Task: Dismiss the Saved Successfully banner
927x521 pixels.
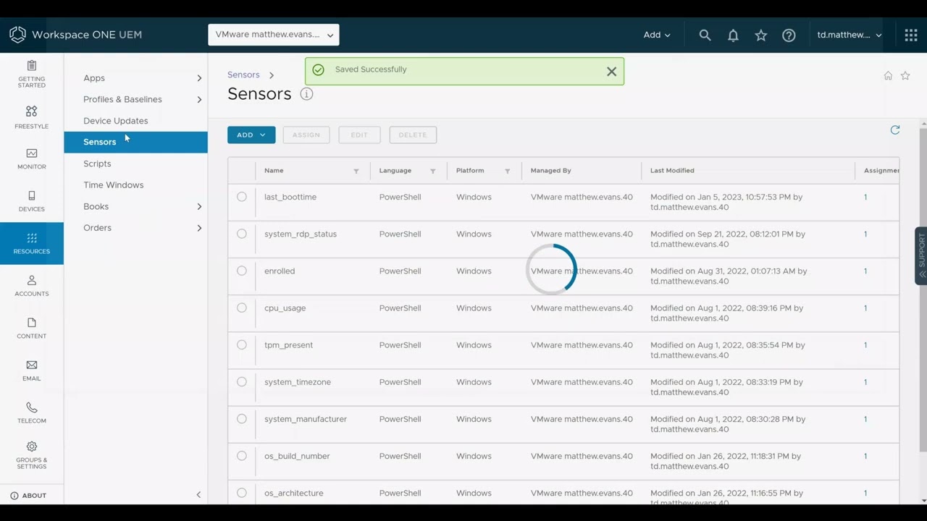Action: coord(612,72)
